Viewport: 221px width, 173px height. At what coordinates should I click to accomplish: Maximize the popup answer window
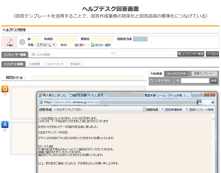[201, 94]
